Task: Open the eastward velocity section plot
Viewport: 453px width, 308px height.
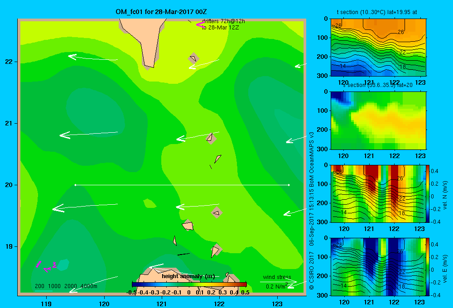Action: [x=378, y=267]
